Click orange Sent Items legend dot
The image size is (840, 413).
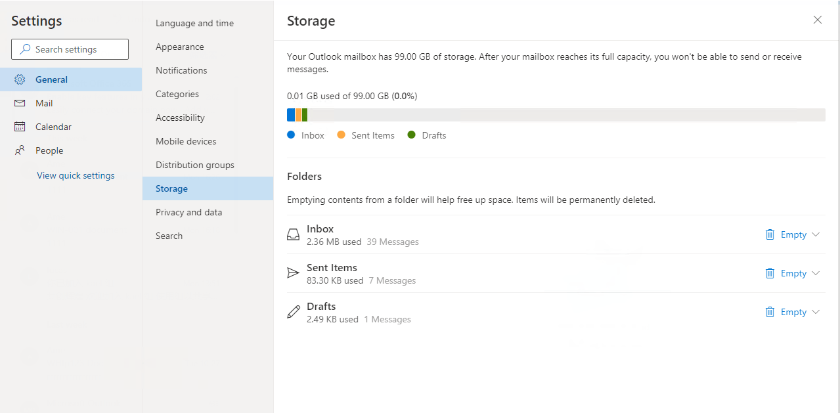(341, 135)
